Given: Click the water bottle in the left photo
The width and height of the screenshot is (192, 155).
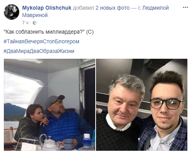Looking at the screenshot, I should tap(87, 141).
